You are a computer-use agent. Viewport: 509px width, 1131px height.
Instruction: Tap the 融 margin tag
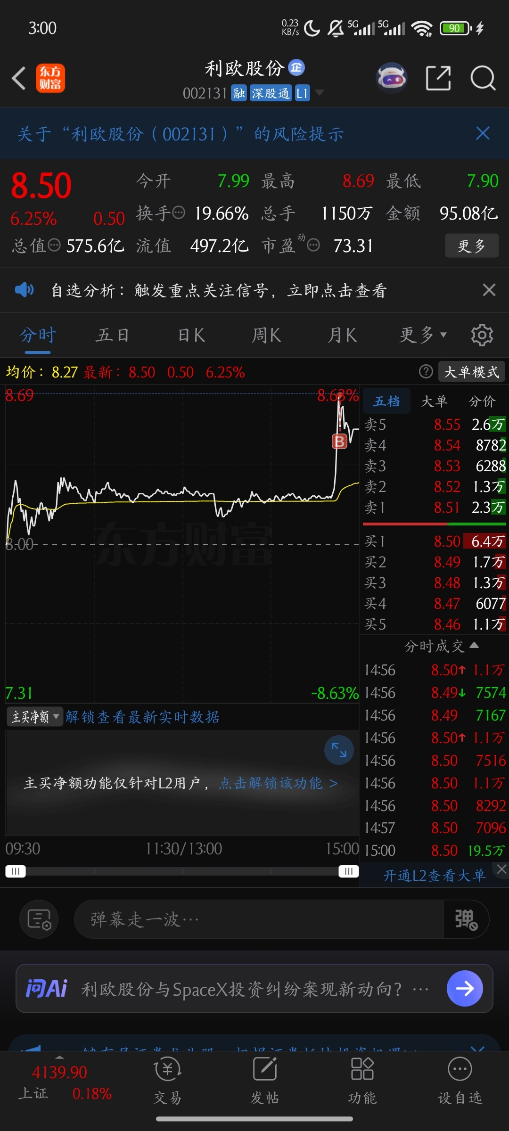(239, 93)
